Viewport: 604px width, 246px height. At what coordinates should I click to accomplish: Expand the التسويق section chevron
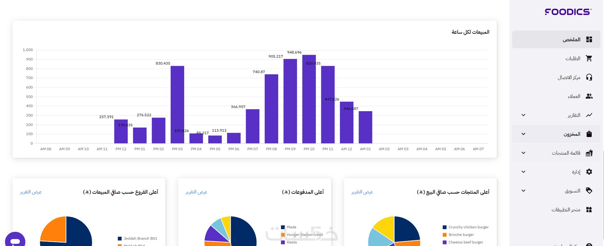click(523, 191)
